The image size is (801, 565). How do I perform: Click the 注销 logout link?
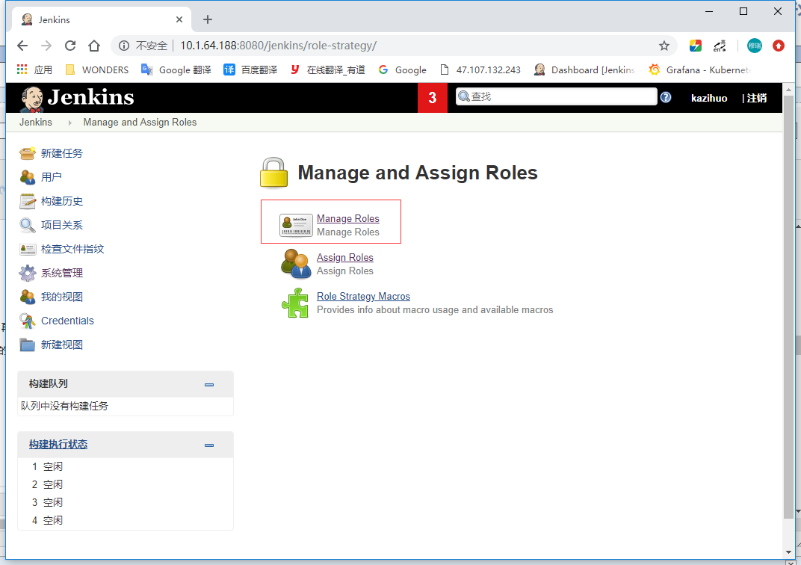click(756, 98)
